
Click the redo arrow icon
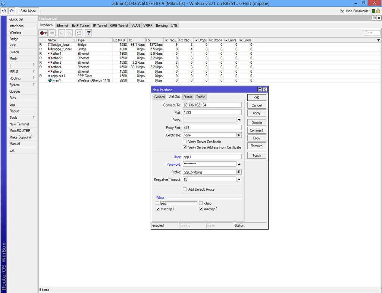[x=11, y=11]
